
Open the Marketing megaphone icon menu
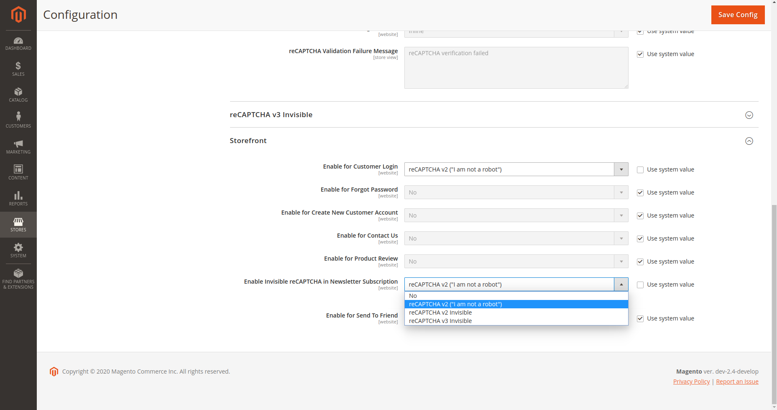(x=18, y=147)
